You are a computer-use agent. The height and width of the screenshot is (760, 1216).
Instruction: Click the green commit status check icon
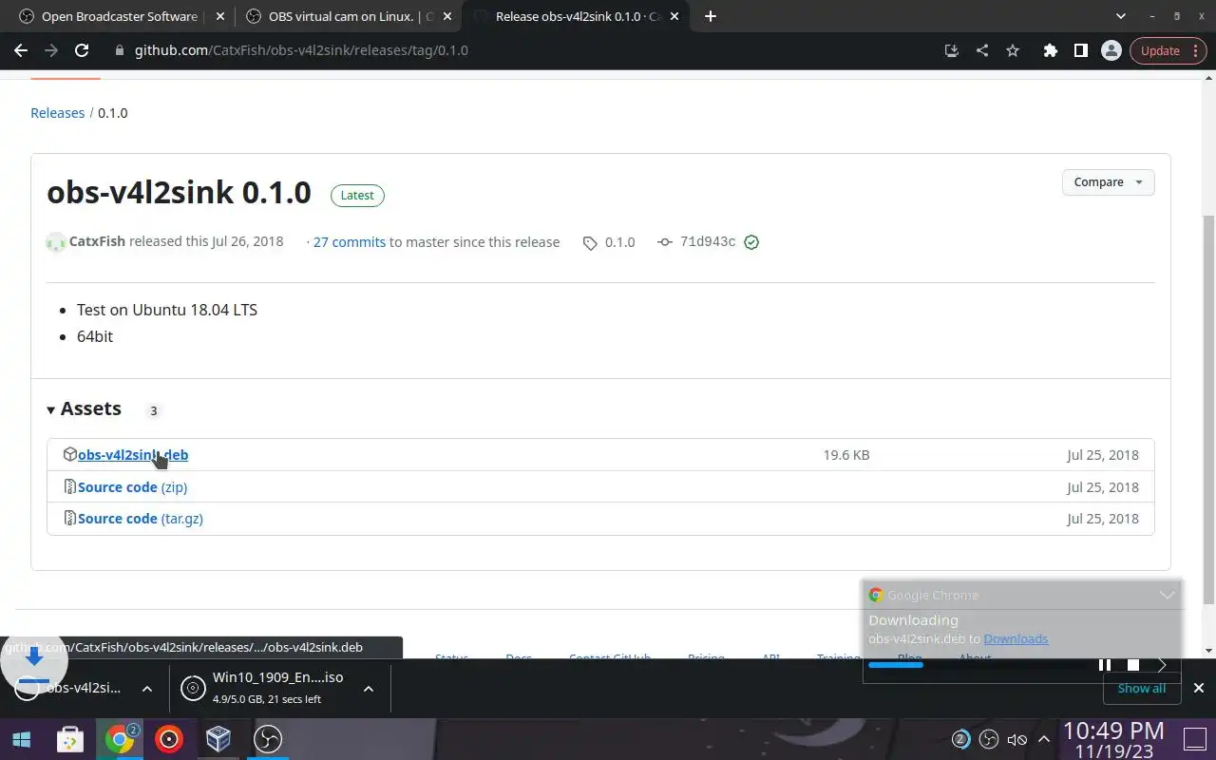(x=751, y=242)
